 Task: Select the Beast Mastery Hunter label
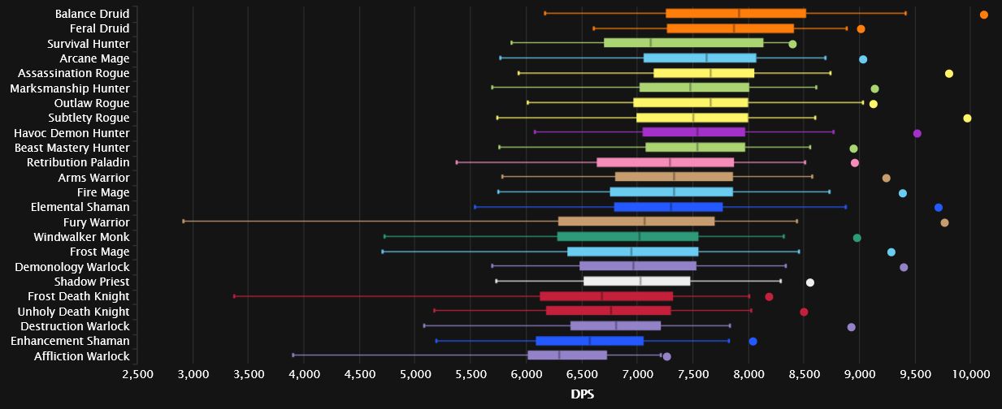(72, 148)
